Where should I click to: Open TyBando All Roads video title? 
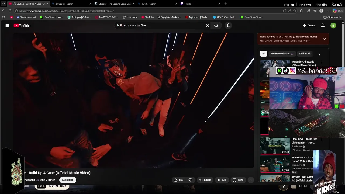tap(303, 63)
